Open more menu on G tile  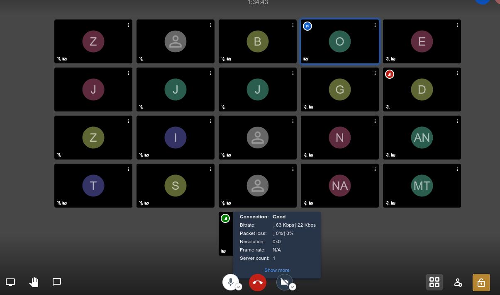point(375,73)
